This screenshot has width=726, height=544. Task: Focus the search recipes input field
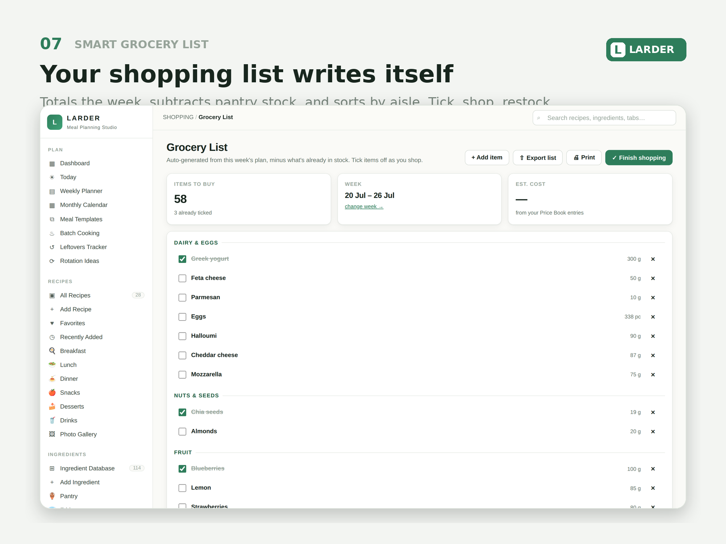point(604,118)
